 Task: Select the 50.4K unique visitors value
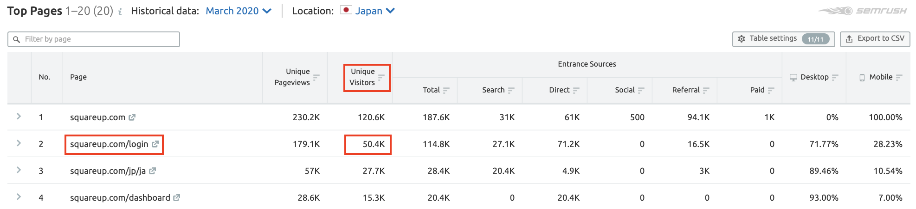coord(374,144)
